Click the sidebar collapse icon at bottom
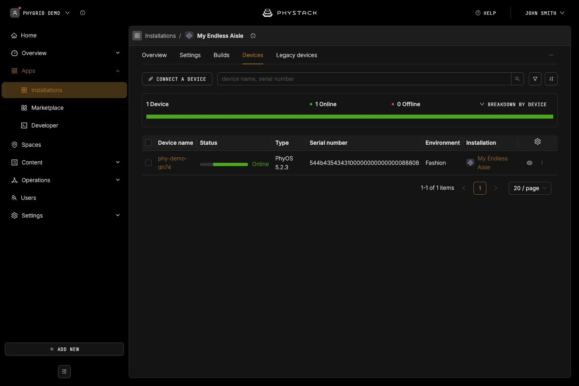This screenshot has height=386, width=579. click(64, 372)
